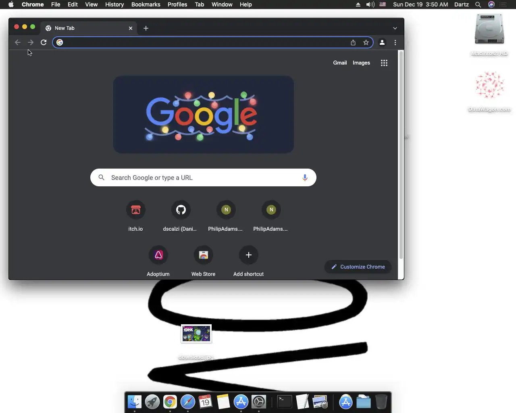Open the Tab menu
This screenshot has width=516, height=413.
[199, 4]
